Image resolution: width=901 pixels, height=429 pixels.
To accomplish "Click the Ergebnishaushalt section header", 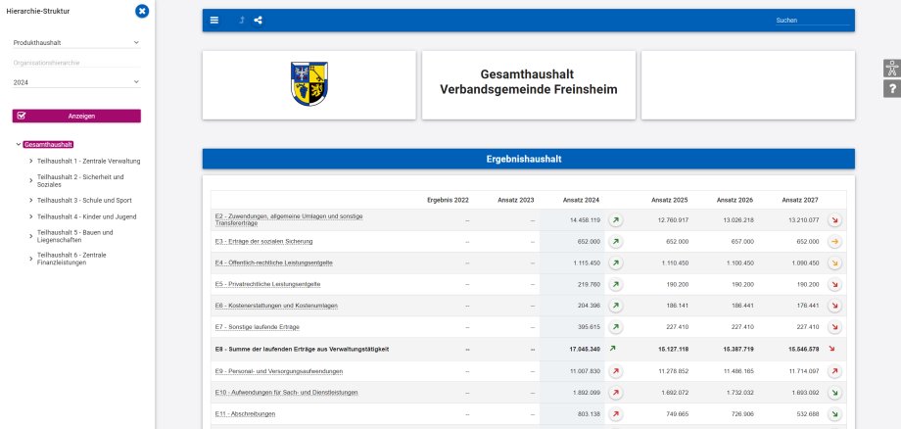I will point(528,159).
